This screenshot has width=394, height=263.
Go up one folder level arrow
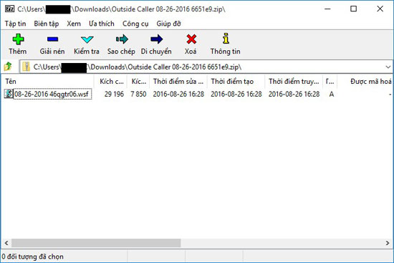(8, 67)
